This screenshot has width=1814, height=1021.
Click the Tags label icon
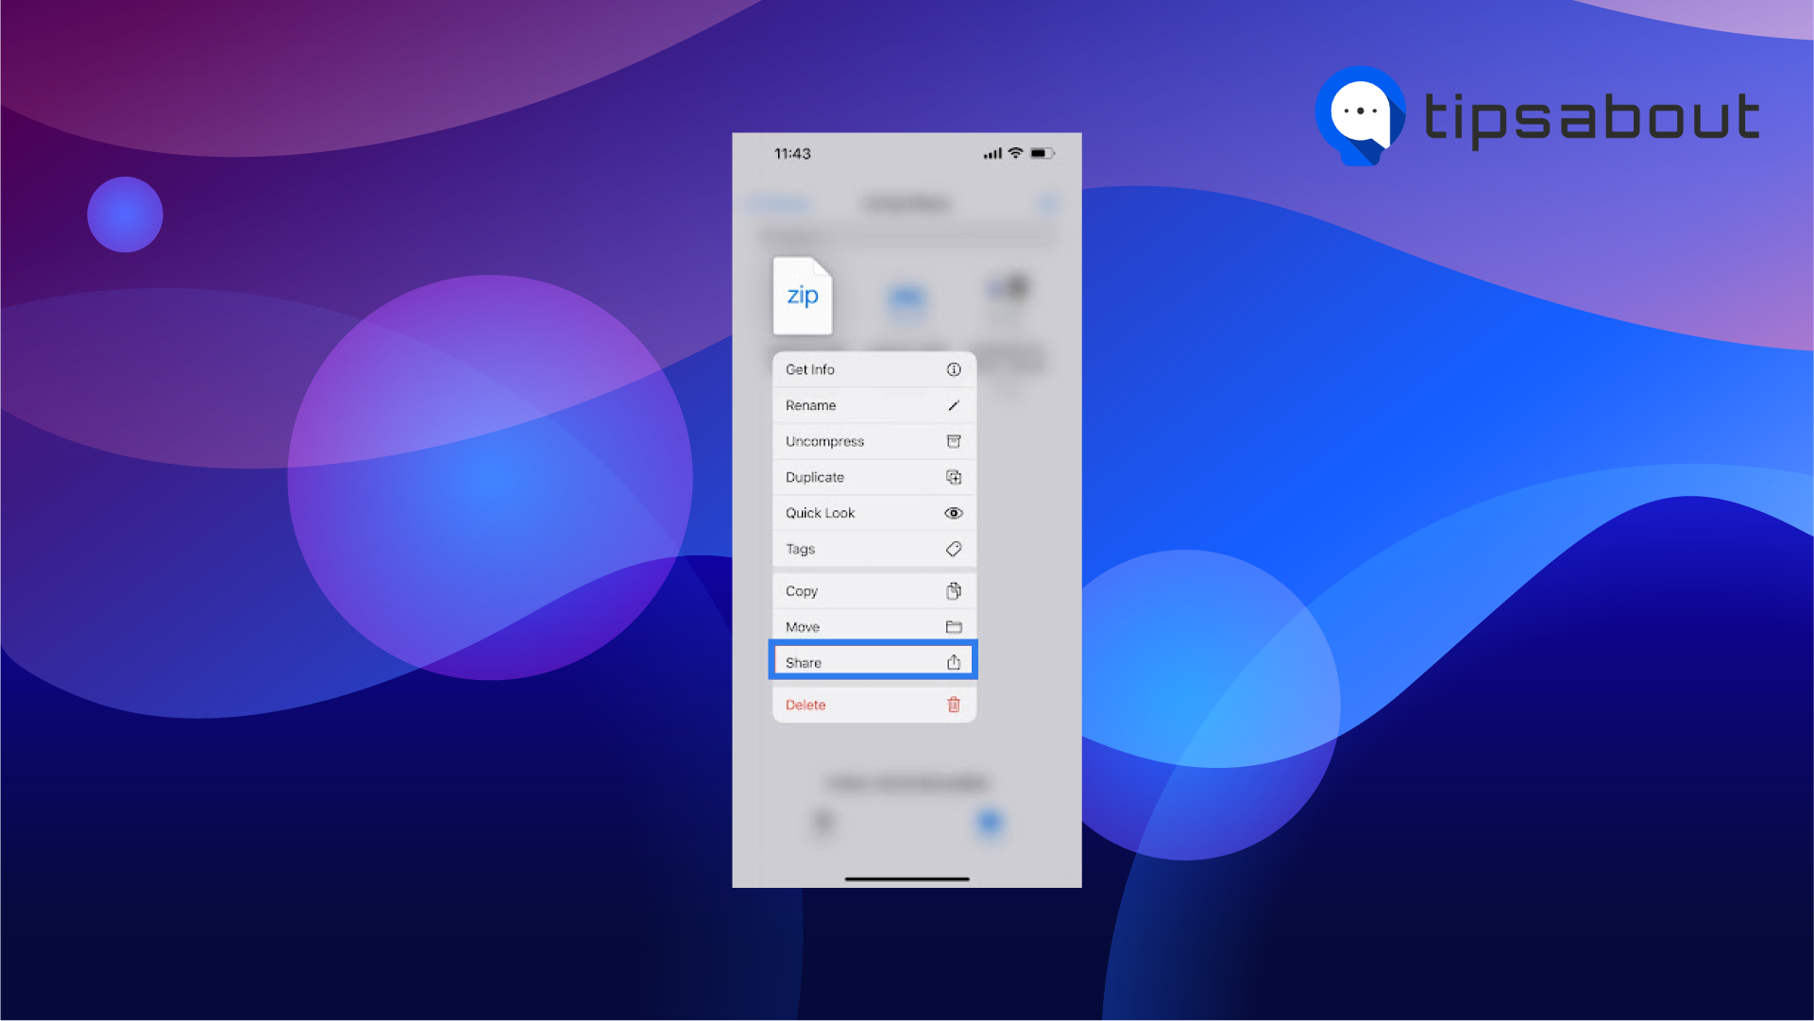pyautogui.click(x=953, y=549)
